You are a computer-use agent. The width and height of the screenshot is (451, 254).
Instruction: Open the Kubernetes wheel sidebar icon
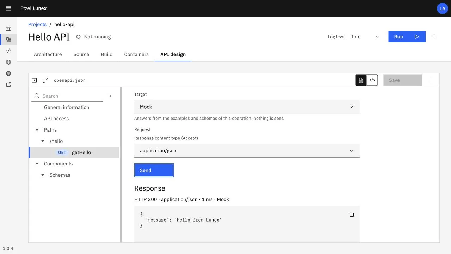pyautogui.click(x=8, y=73)
